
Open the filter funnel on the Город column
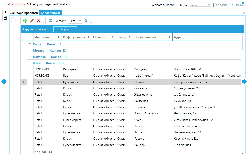tap(130, 37)
